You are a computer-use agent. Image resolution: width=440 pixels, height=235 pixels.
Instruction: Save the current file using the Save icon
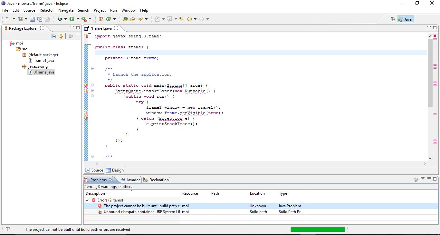32,19
